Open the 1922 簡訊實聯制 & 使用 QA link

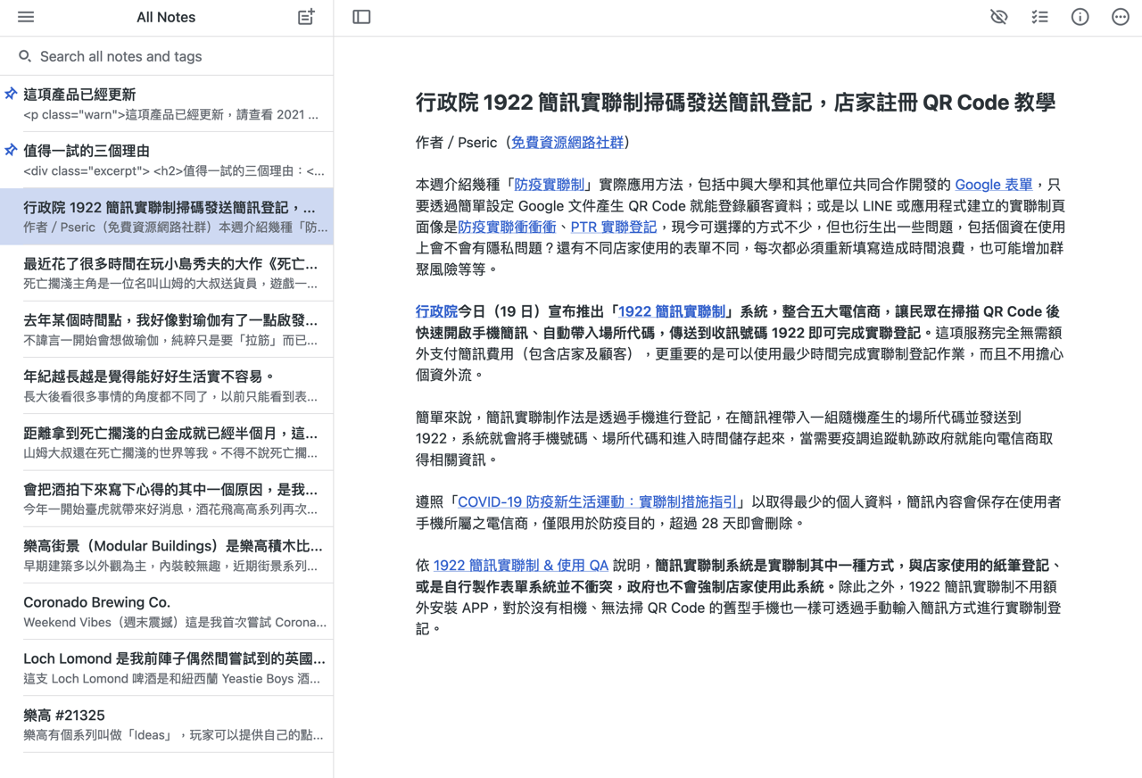(521, 566)
